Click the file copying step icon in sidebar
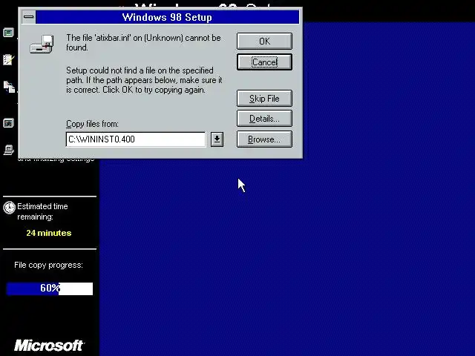The image size is (475, 356). [x=9, y=87]
